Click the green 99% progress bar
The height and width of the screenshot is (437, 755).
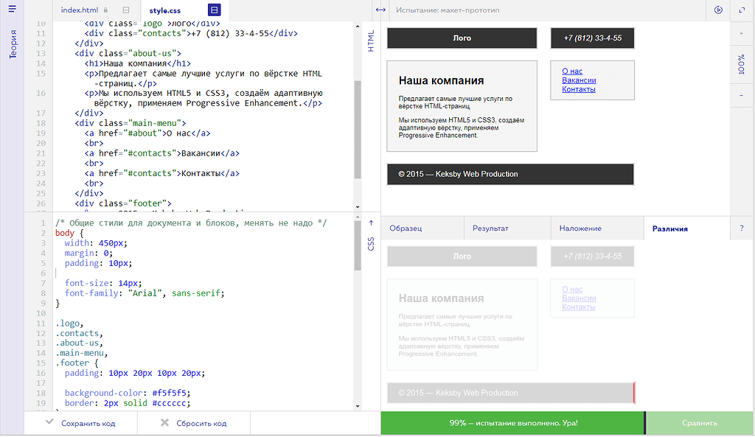click(x=512, y=424)
